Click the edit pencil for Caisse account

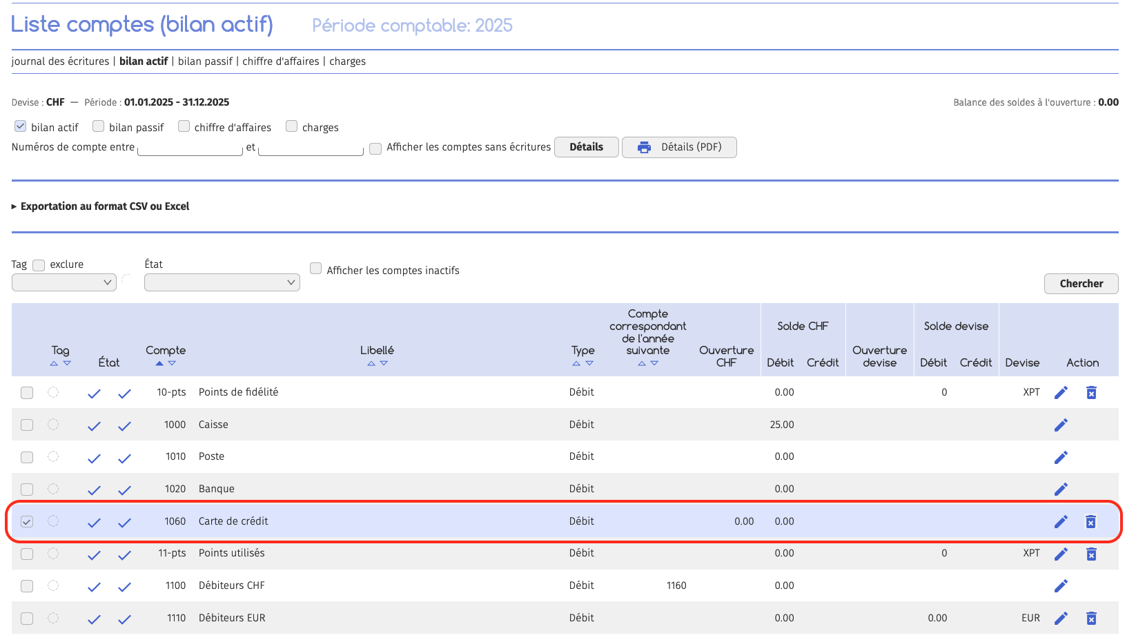pyautogui.click(x=1061, y=425)
